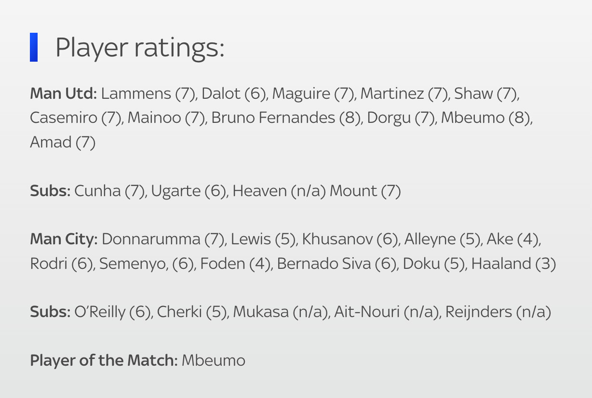
Task: Click 'Heaven (n/a)' substitute entry
Action: pyautogui.click(x=279, y=191)
